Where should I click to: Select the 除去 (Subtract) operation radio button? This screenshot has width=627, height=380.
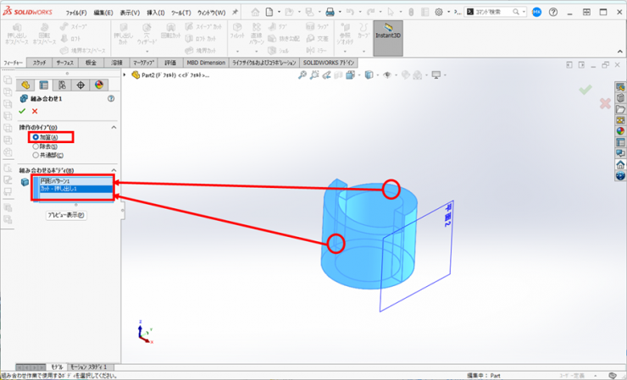[36, 146]
